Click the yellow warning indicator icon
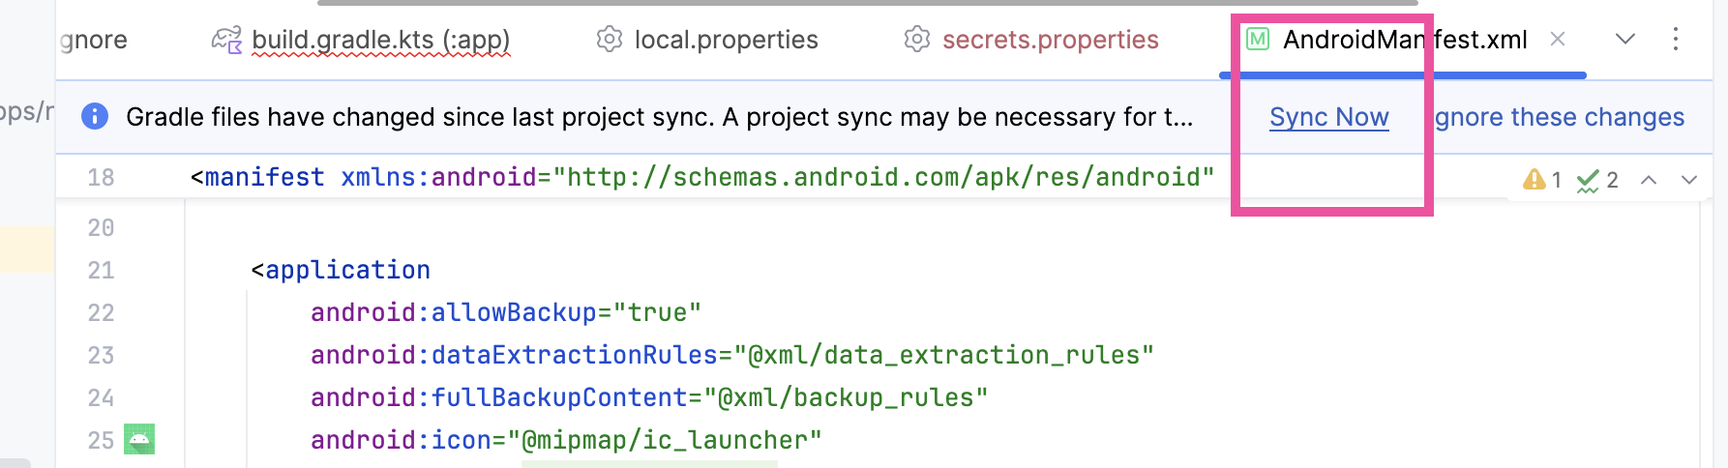Screen dimensions: 1728x468 pyautogui.click(x=1534, y=180)
